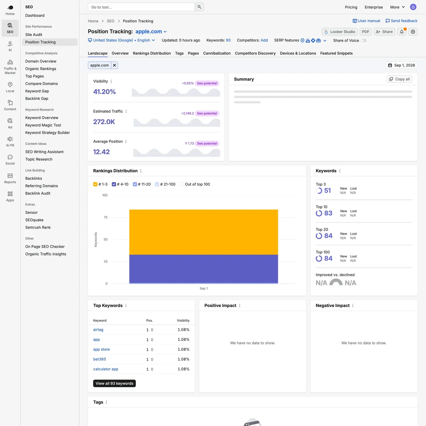426x426 pixels.
Task: Open the AI PR sidebar section
Action: coord(10,142)
